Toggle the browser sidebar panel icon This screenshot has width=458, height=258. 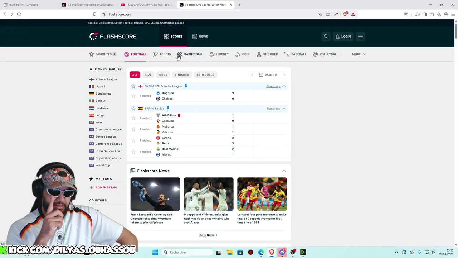[424, 14]
